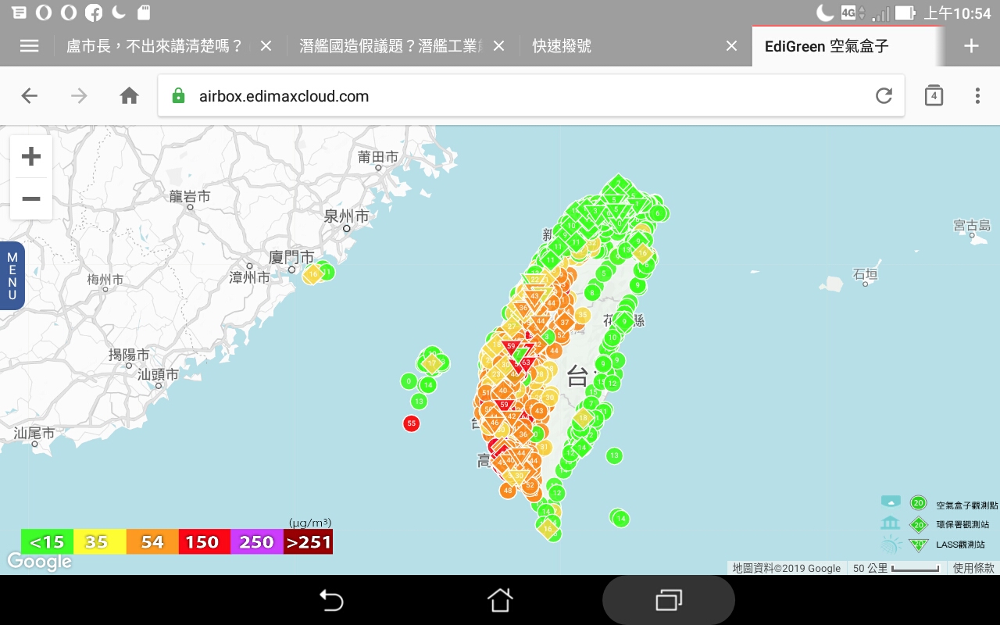
Task: Tap Facebook notification icon in status bar
Action: click(94, 12)
